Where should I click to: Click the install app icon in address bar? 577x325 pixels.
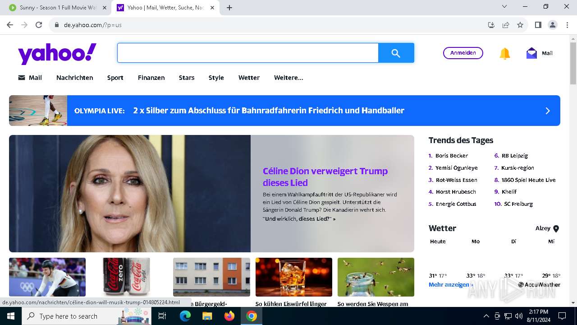click(x=491, y=25)
